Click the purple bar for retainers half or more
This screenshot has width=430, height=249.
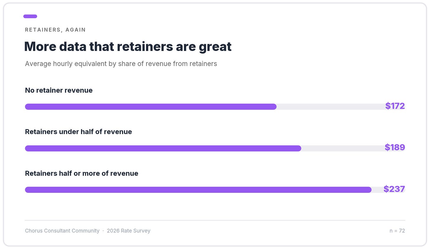(198, 190)
